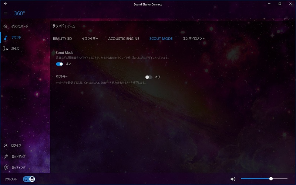Click the music note sound icon

[x=6, y=38]
